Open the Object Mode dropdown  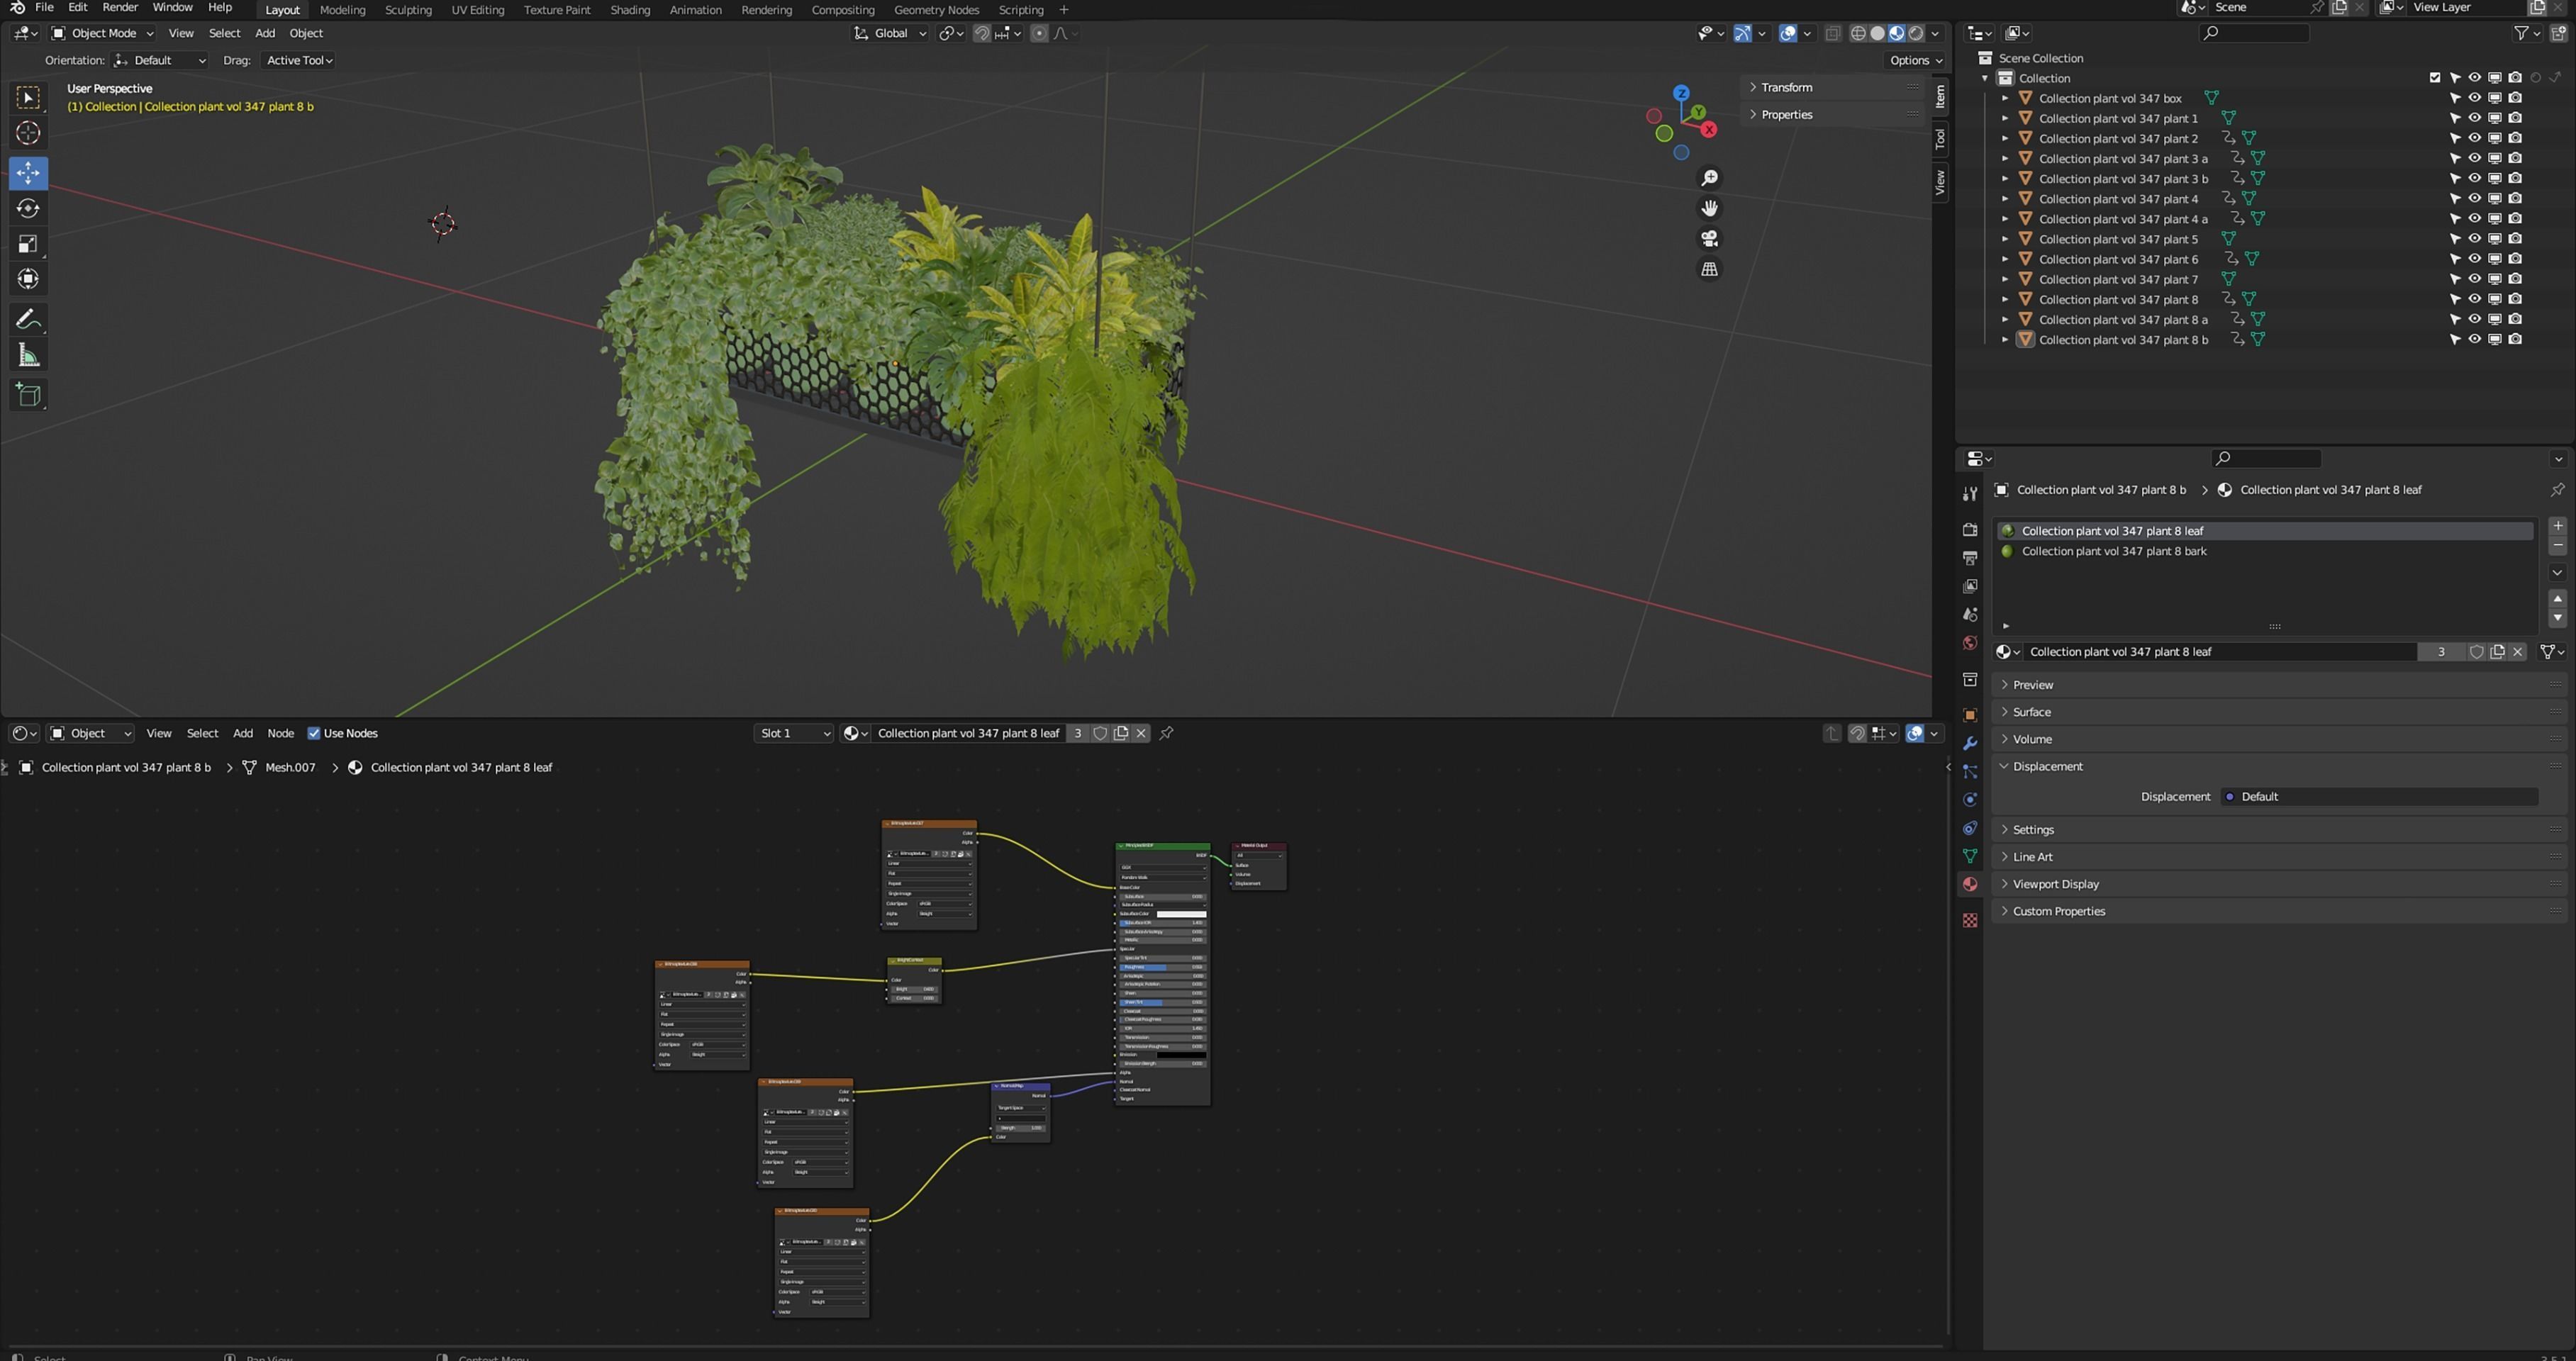(x=102, y=33)
